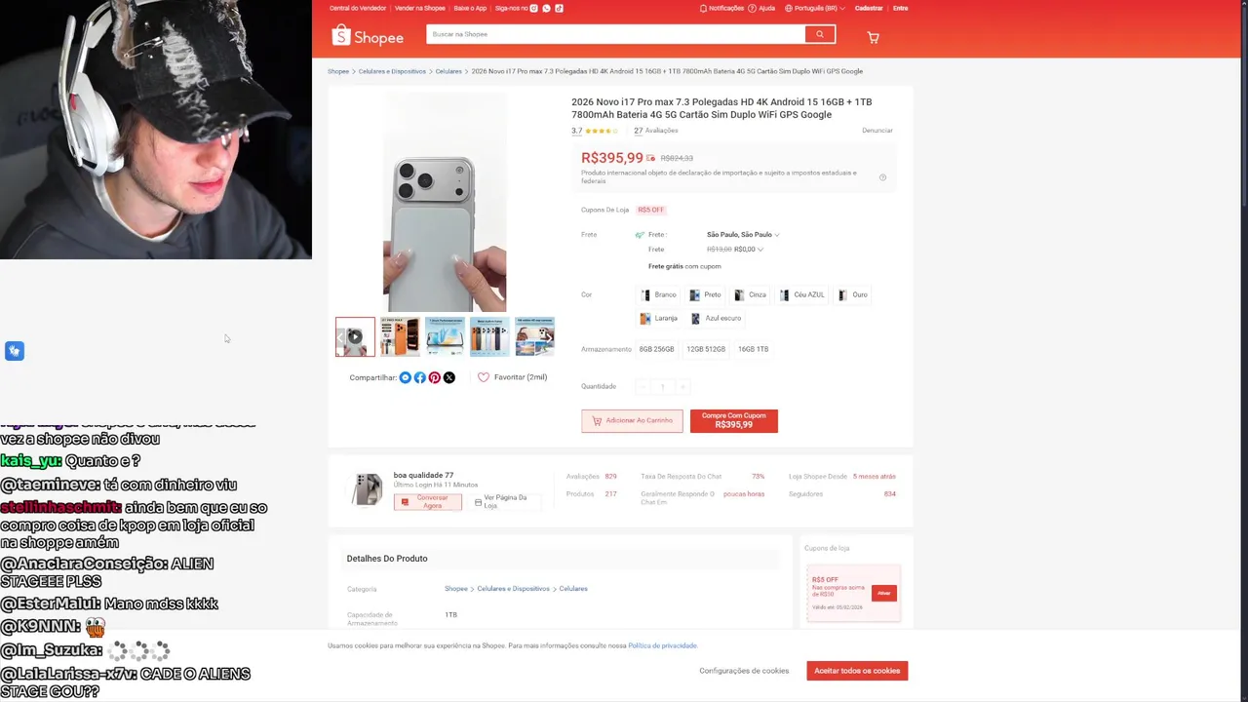This screenshot has height=702, width=1248.
Task: Open the Shopee logo homepage
Action: (368, 36)
